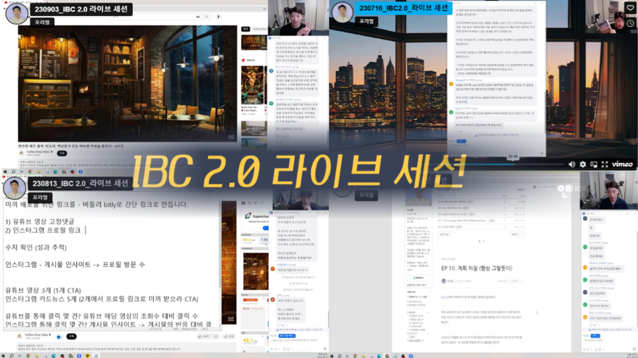Click the presenter avatar in 230903 session
The image size is (638, 358).
pos(17,13)
